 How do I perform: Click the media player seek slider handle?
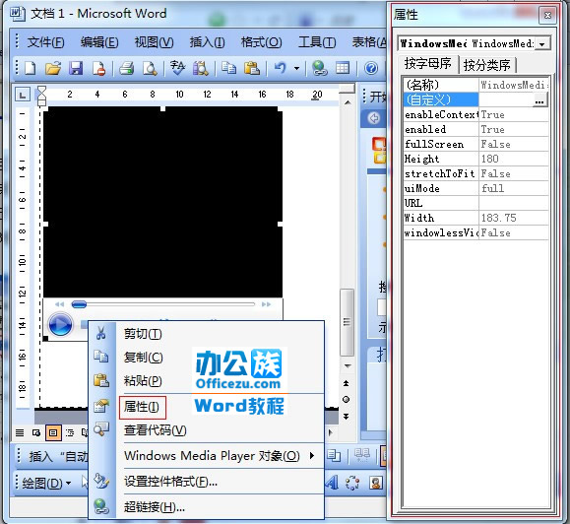[79, 304]
